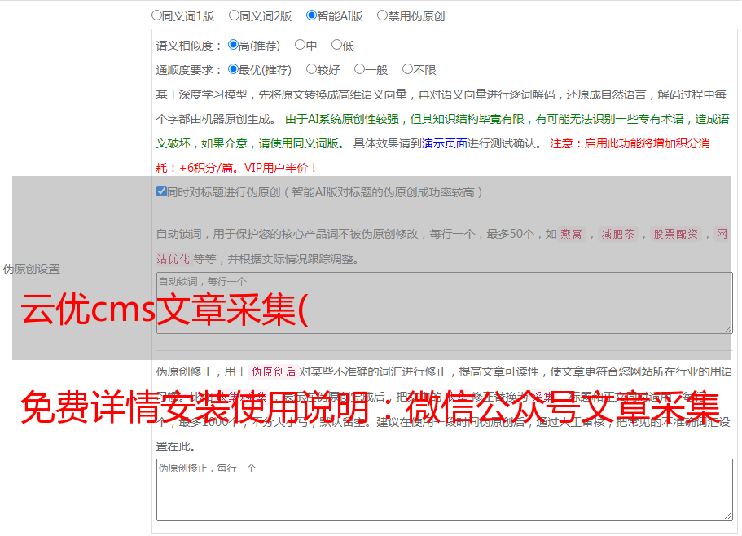Click the 自动锁词 textarea

click(445, 303)
